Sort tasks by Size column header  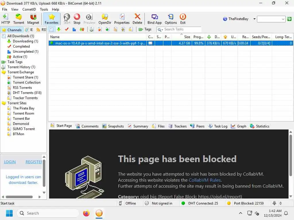[181, 37]
